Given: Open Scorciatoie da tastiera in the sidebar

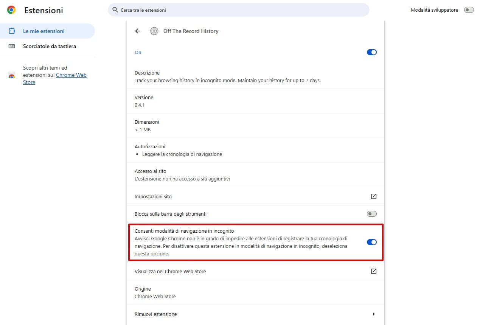Looking at the screenshot, I should 47,46.
